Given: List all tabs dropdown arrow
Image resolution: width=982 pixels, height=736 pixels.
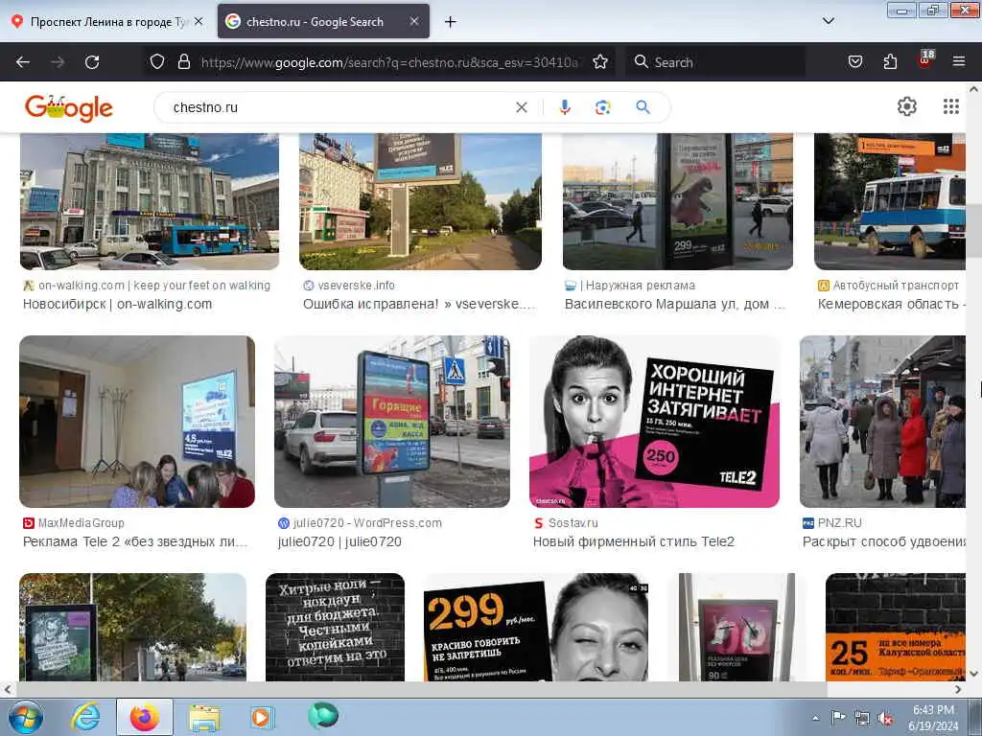Looking at the screenshot, I should (x=828, y=21).
